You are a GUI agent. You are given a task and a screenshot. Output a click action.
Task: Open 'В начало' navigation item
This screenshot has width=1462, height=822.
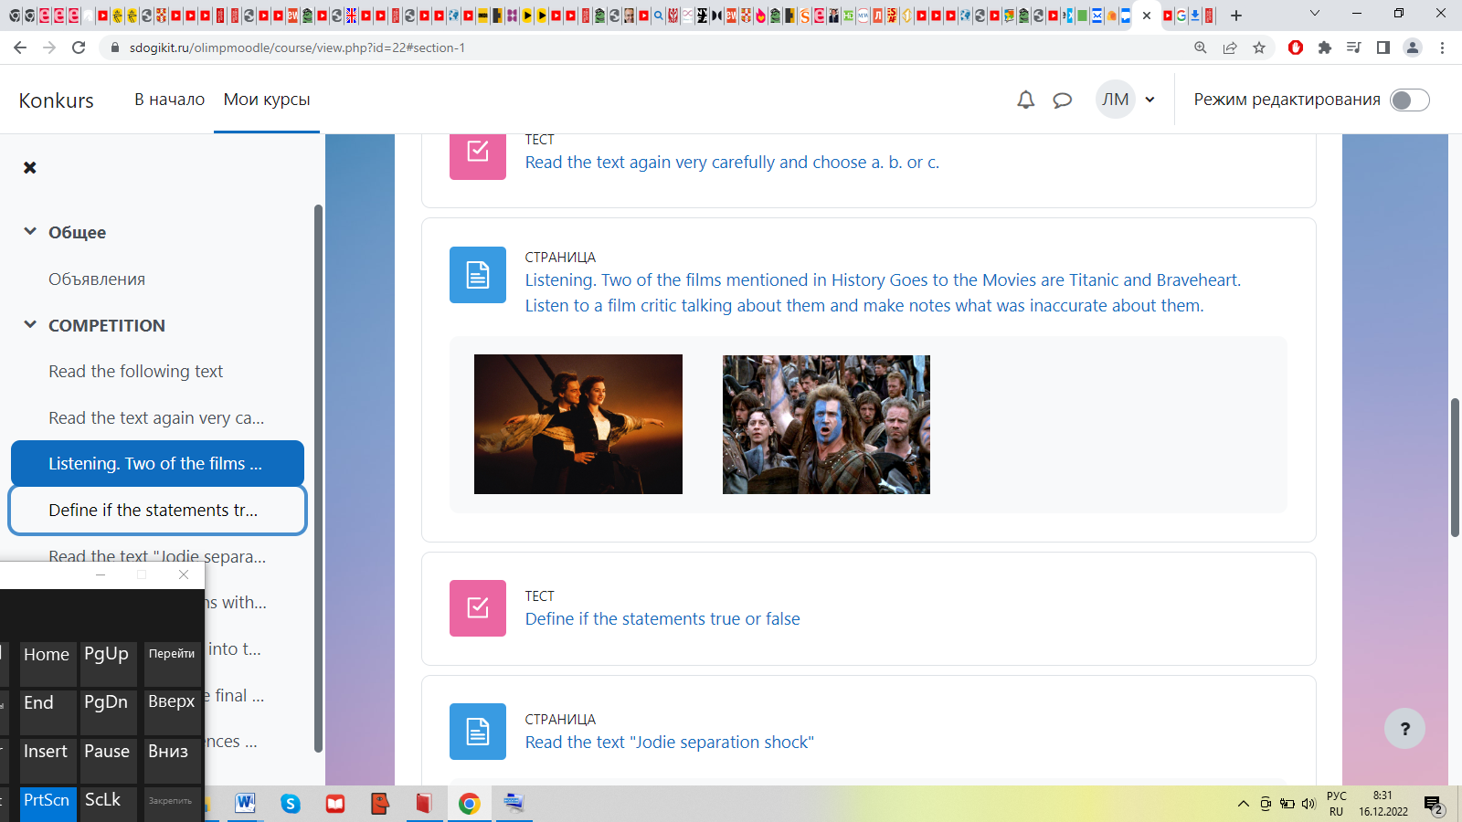[169, 100]
